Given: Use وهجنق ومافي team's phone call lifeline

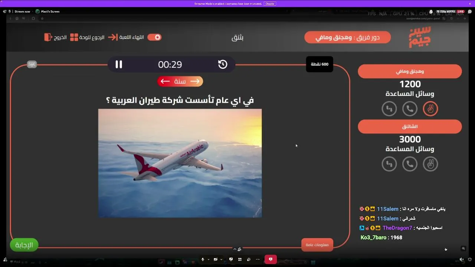Looking at the screenshot, I should click(410, 109).
